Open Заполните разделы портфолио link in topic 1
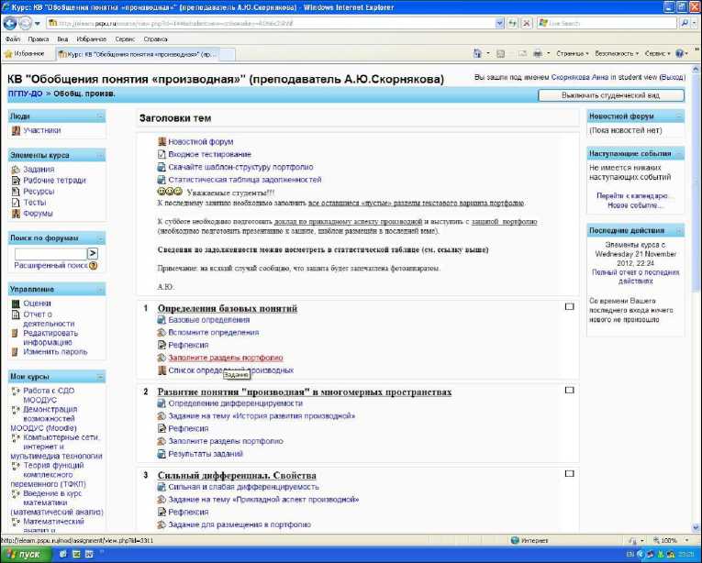The height and width of the screenshot is (563, 702). point(226,358)
